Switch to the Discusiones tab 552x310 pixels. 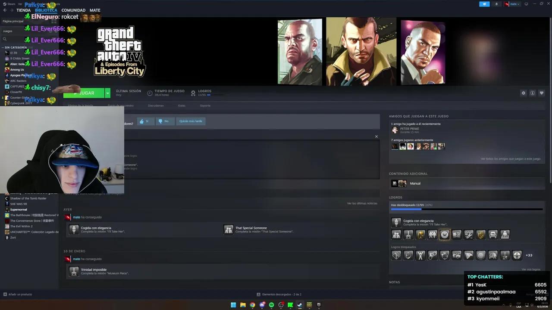[156, 105]
